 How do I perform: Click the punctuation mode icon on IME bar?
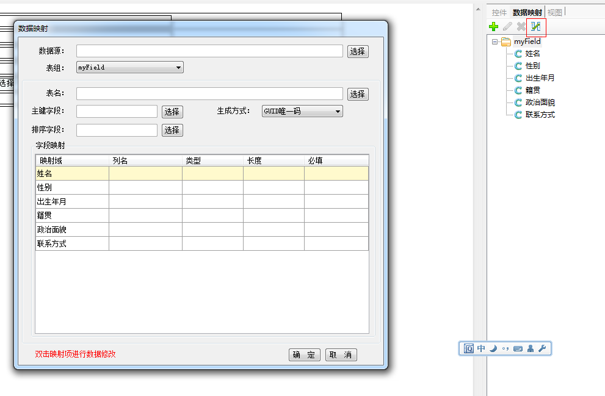point(505,349)
